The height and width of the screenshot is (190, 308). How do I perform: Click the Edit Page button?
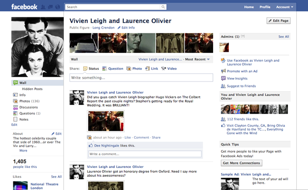pos(278,21)
